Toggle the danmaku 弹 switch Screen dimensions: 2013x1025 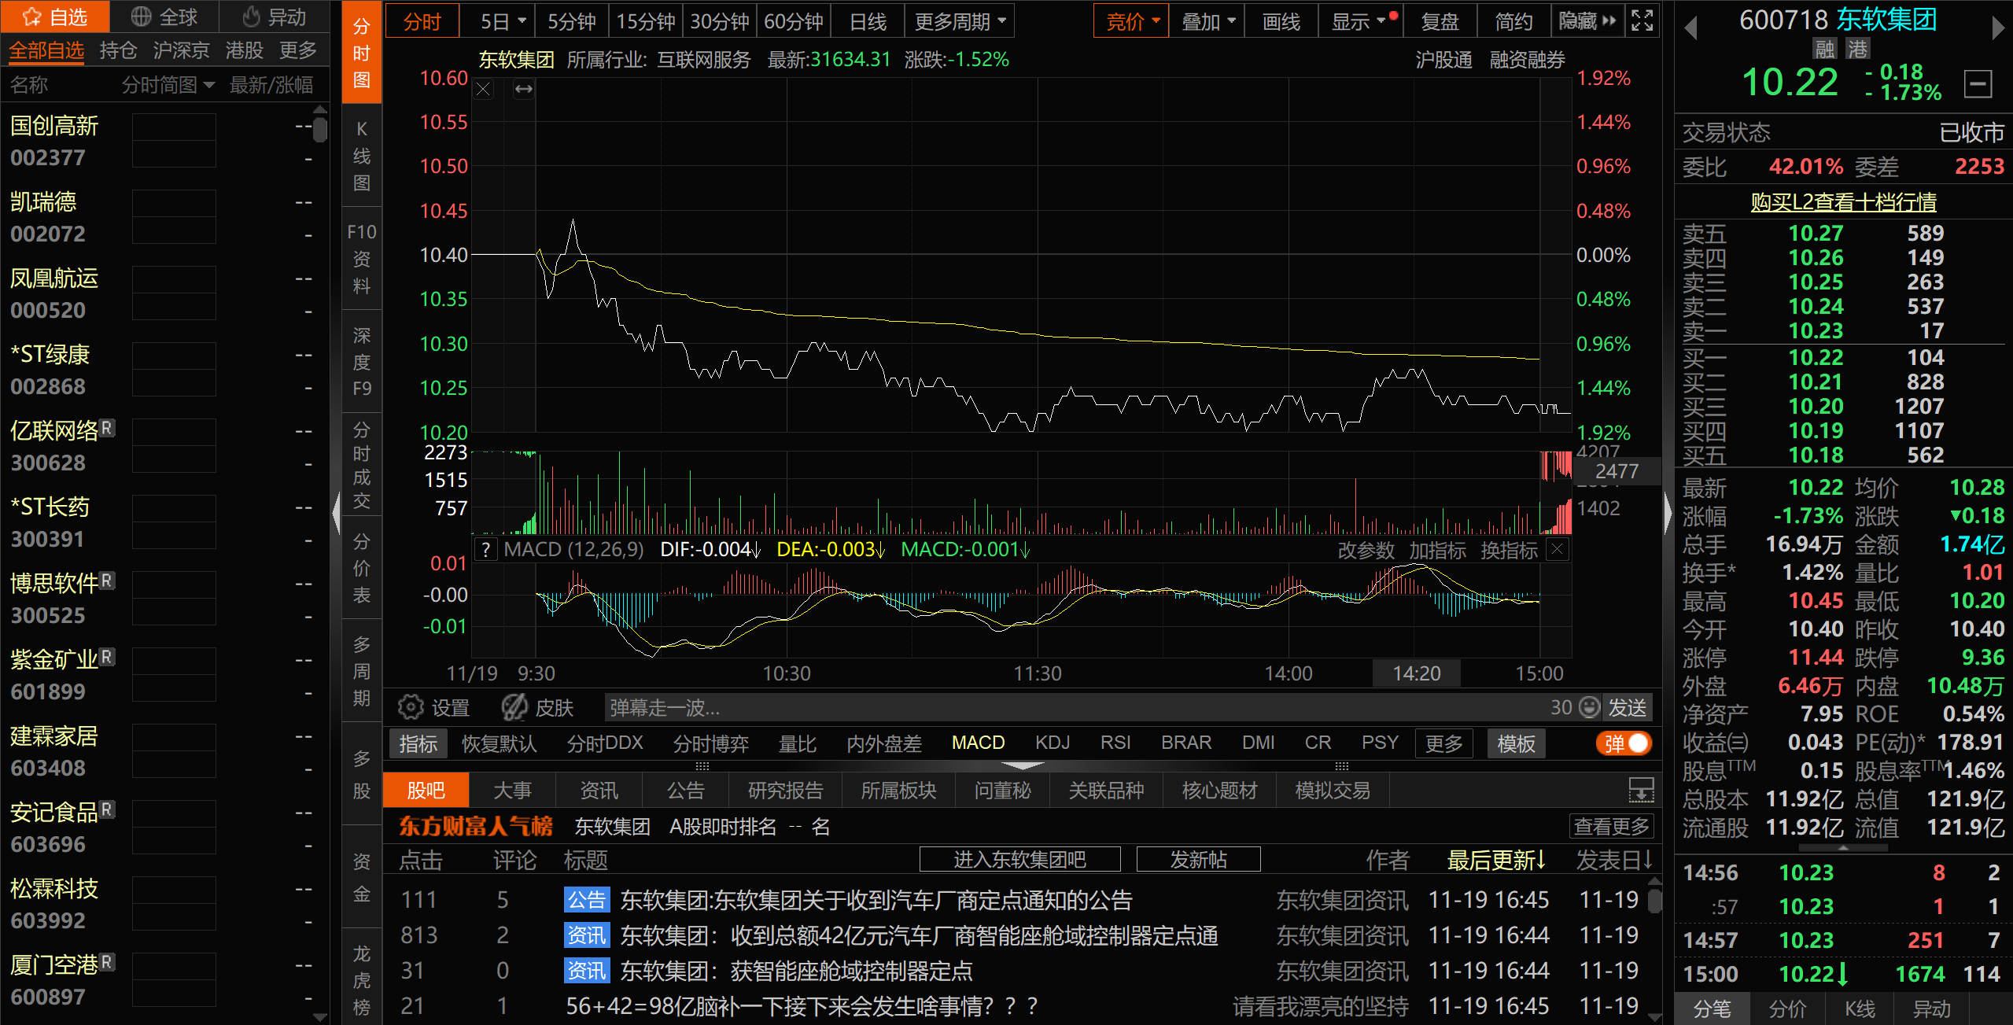[x=1624, y=743]
